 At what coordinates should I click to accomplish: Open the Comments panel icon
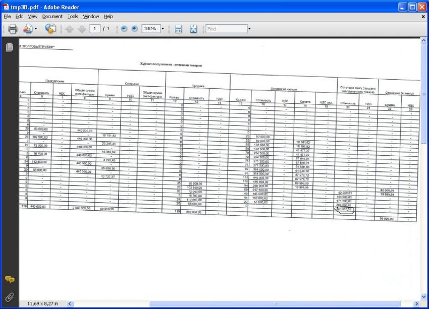9,279
